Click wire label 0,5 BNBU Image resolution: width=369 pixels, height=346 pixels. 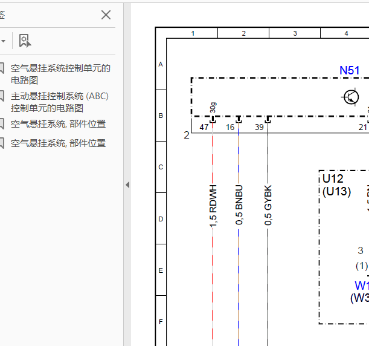239,204
